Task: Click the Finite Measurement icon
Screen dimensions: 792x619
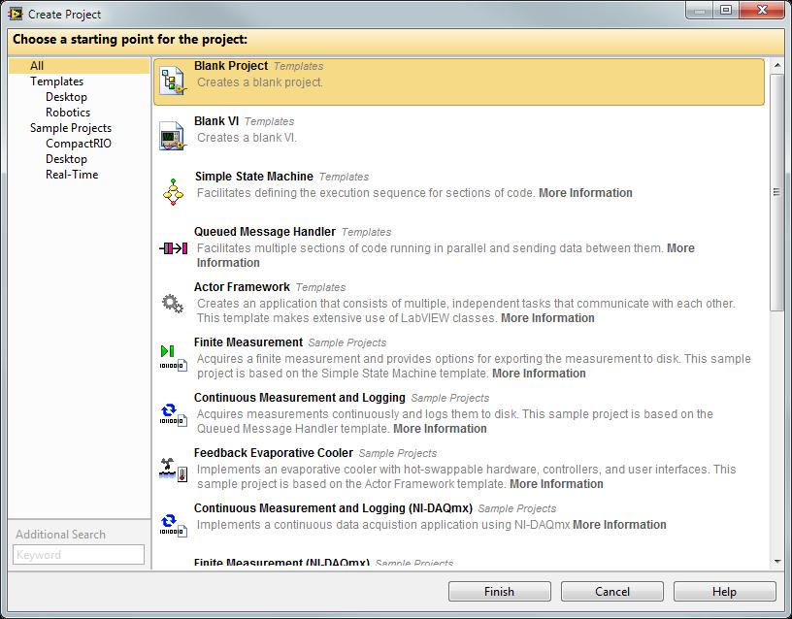Action: pyautogui.click(x=173, y=358)
